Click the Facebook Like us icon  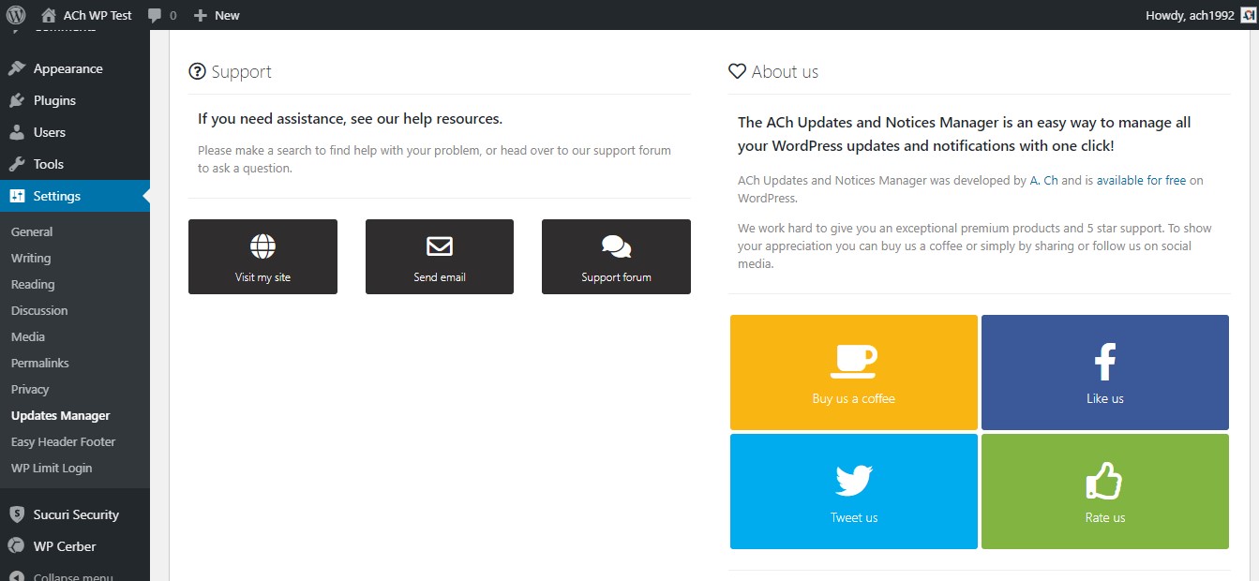click(1104, 361)
